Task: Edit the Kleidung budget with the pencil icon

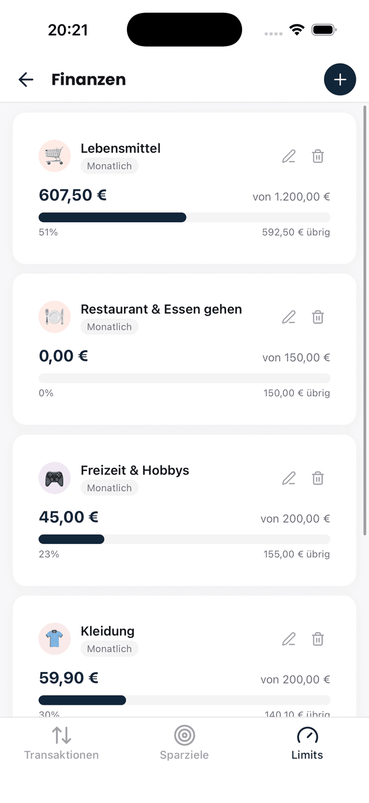Action: (288, 639)
